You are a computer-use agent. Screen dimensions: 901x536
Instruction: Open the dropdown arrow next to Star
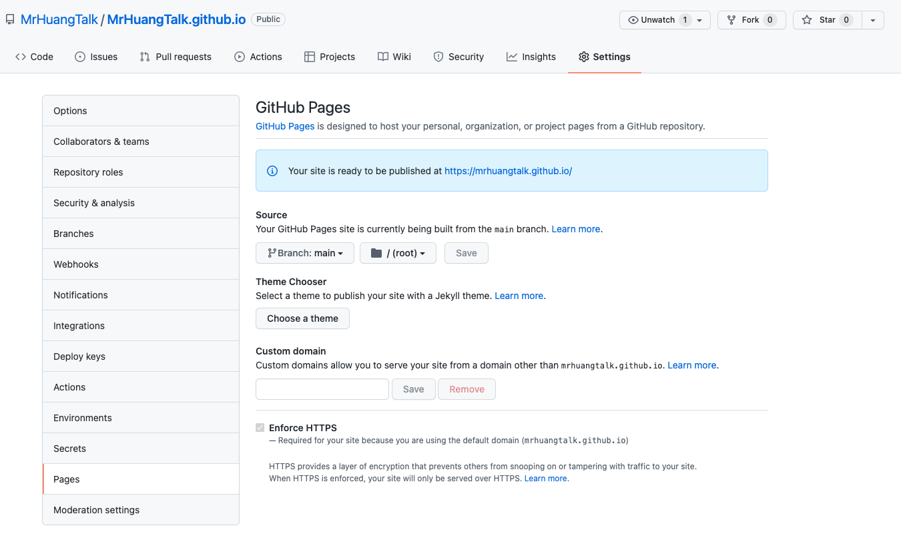point(872,20)
